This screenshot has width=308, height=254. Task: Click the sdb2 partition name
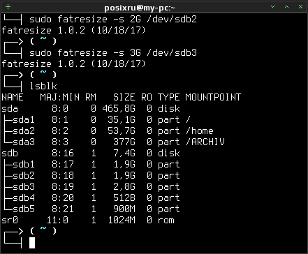coord(24,175)
